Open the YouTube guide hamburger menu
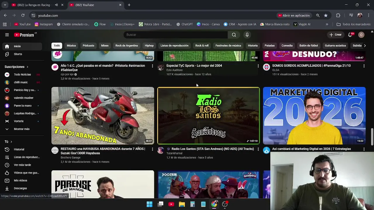The height and width of the screenshot is (210, 374). 7,35
